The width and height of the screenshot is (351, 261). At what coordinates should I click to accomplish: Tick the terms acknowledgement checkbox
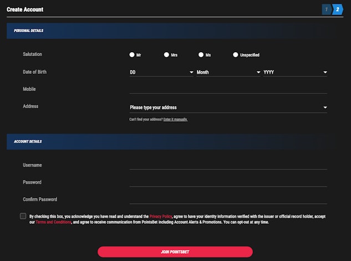(23, 216)
